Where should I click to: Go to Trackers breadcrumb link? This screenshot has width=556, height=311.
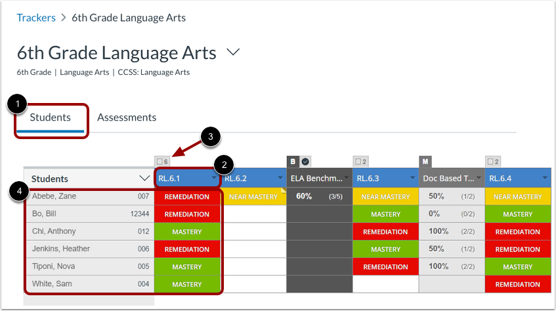pos(36,18)
